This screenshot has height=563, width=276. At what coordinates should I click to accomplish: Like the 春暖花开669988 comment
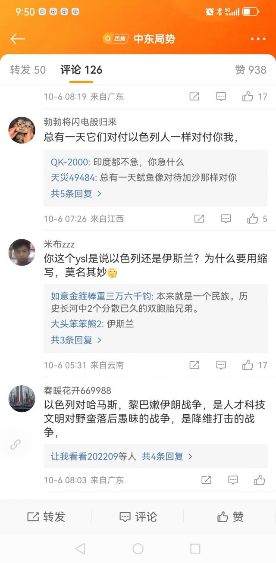click(x=260, y=480)
